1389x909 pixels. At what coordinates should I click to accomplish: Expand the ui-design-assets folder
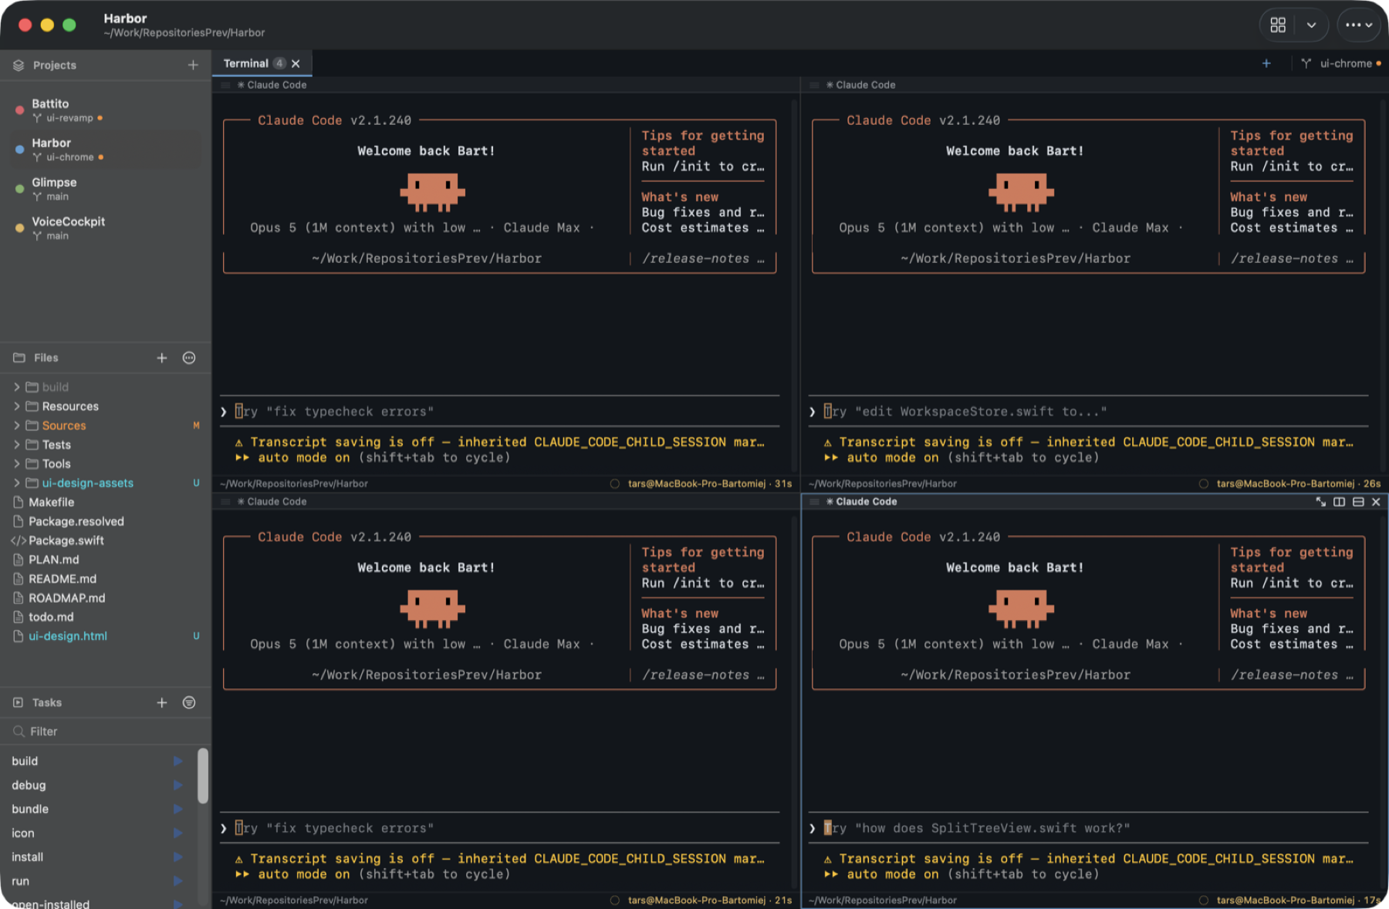(x=17, y=483)
